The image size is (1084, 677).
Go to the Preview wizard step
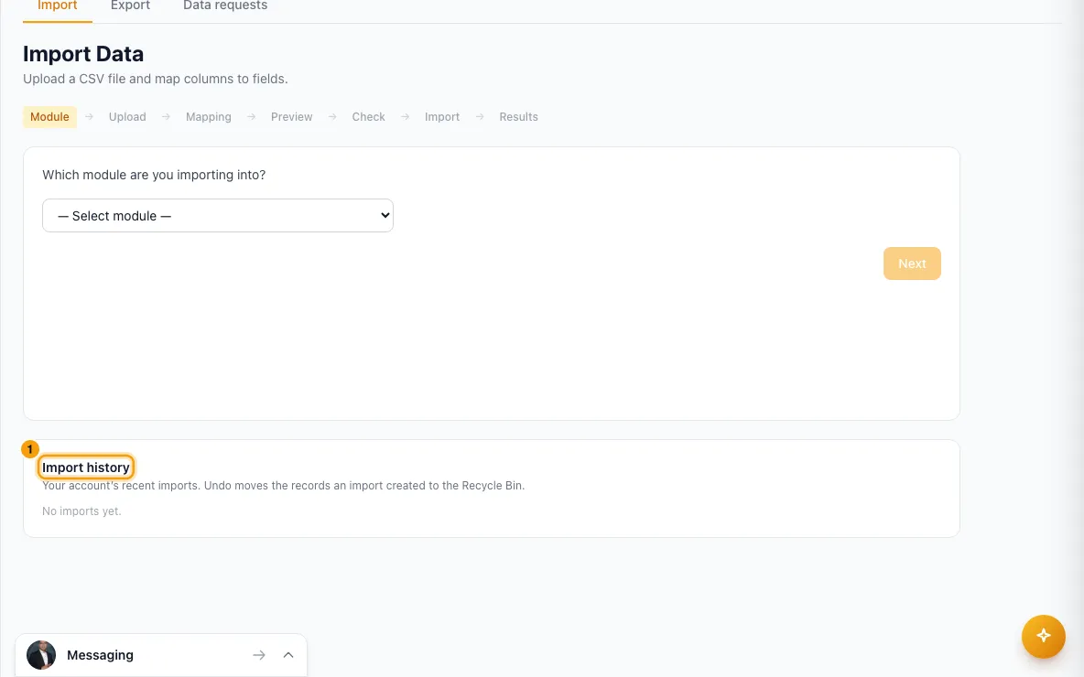click(292, 117)
